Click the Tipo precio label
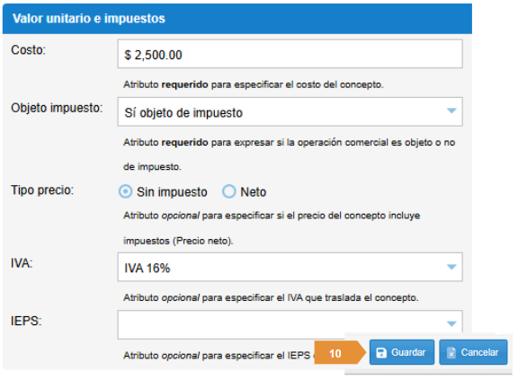This screenshot has width=518, height=380. click(42, 190)
